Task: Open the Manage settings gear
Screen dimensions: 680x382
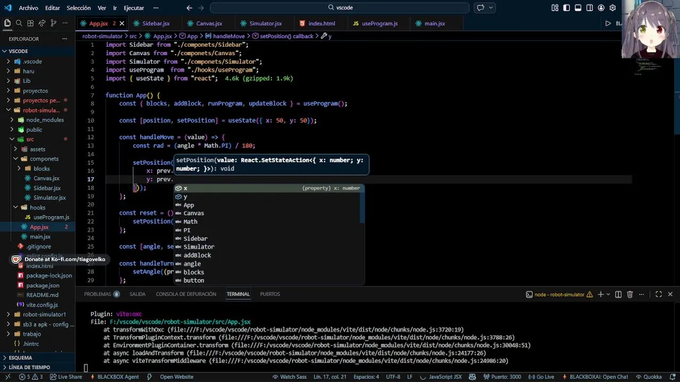Action: (613, 8)
